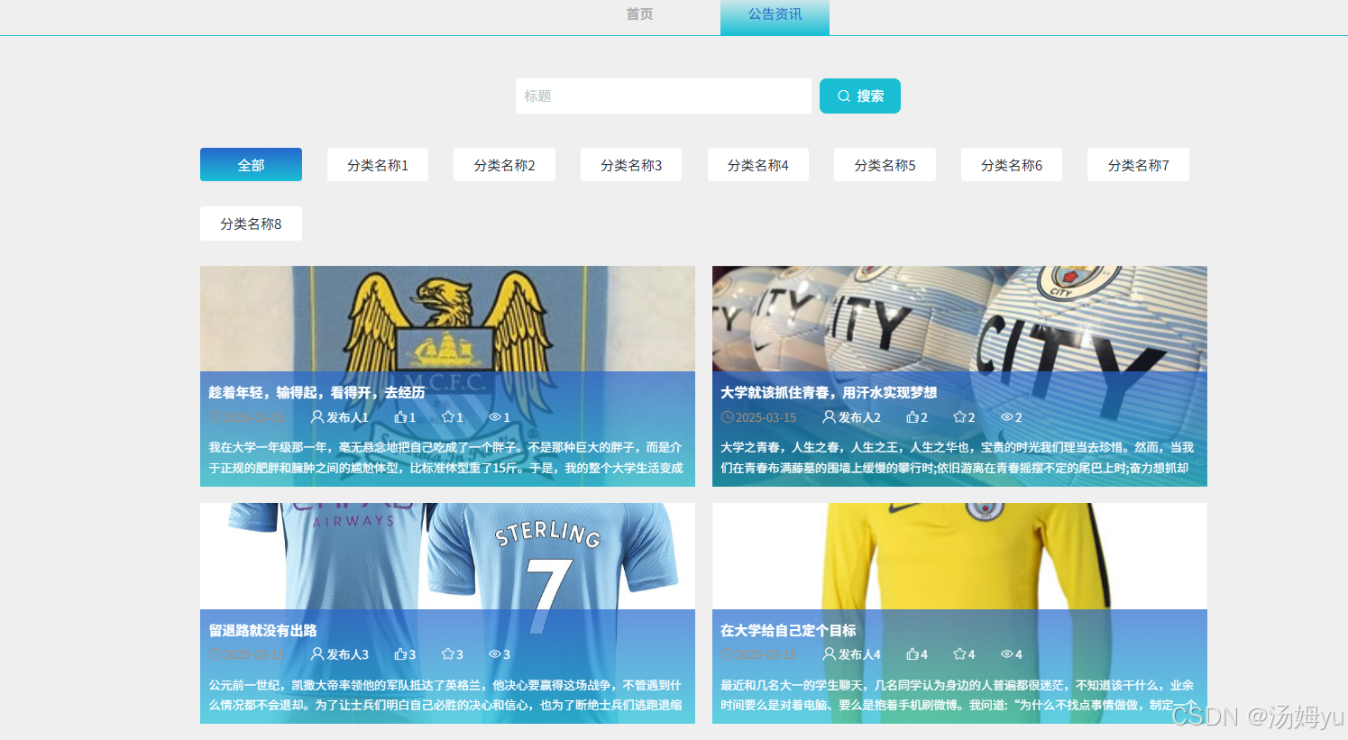Filter by 分类名称8

[x=251, y=224]
